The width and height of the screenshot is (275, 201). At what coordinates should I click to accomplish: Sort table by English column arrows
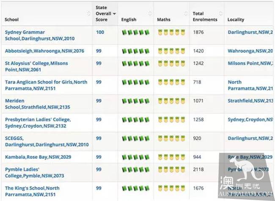[150, 14]
